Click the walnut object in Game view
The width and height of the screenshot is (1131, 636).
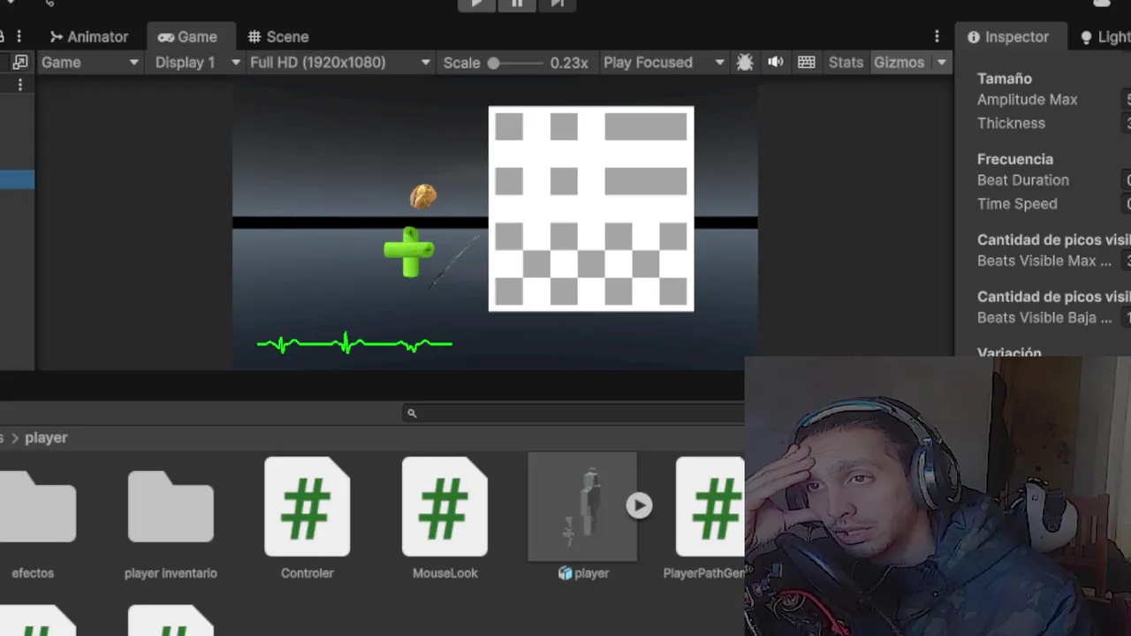click(x=423, y=196)
